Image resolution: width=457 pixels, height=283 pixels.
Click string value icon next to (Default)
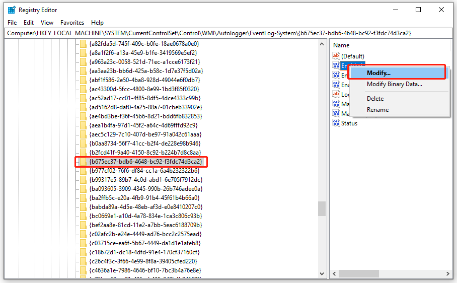[x=336, y=56]
